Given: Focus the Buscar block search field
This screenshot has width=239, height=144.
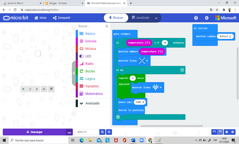Looking at the screenshot, I should (92, 26).
